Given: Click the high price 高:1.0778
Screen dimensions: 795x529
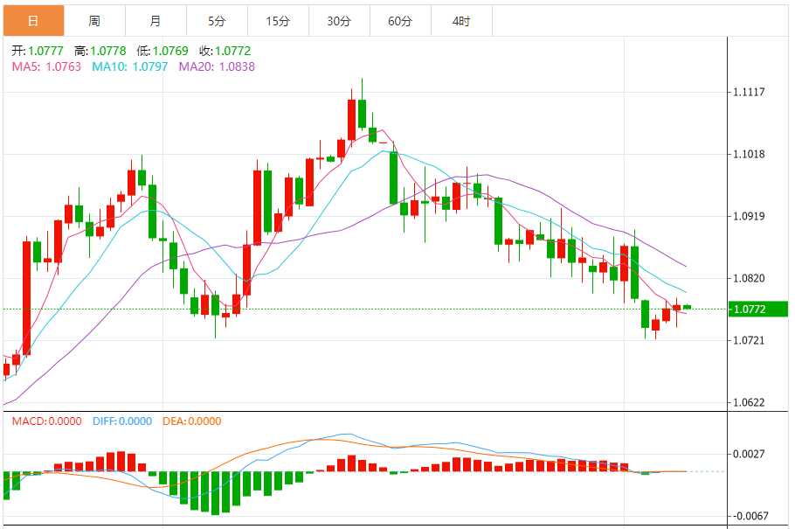Looking at the screenshot, I should coord(100,51).
